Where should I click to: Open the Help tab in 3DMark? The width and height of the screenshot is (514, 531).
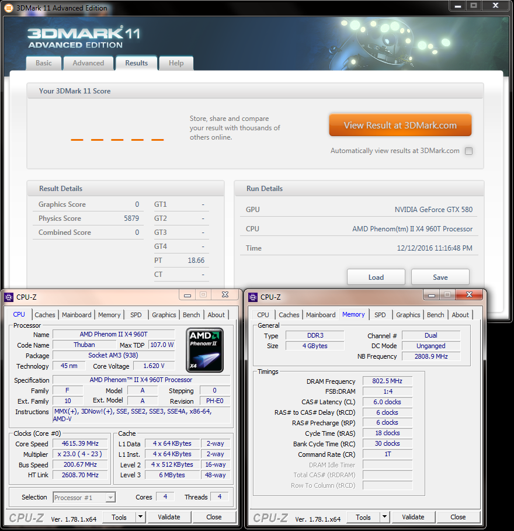(176, 63)
